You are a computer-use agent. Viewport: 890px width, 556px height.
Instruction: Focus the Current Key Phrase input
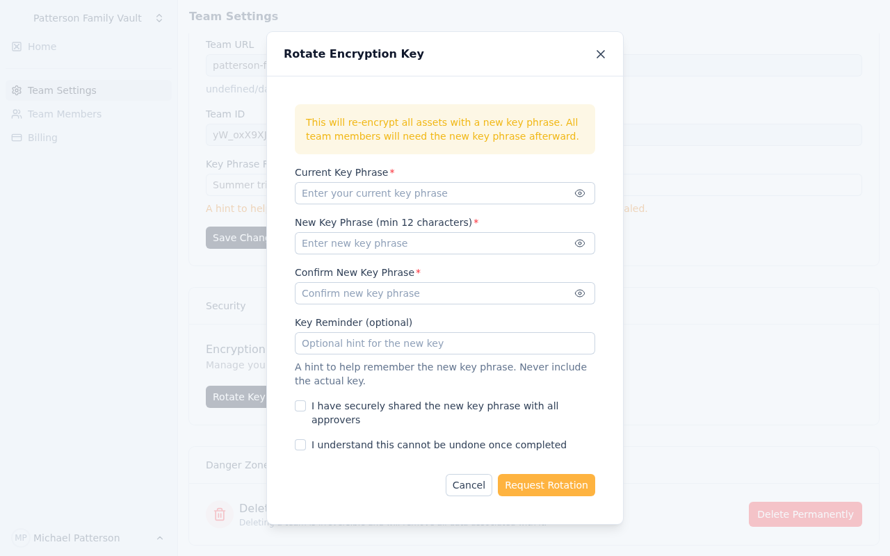[432, 193]
